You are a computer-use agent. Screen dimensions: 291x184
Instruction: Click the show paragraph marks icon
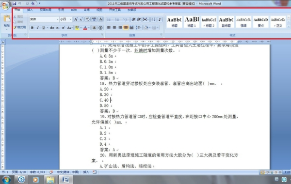tap(160, 19)
